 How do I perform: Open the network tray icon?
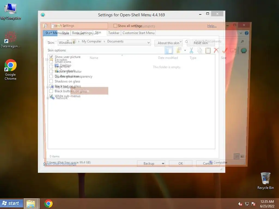pos(247,204)
